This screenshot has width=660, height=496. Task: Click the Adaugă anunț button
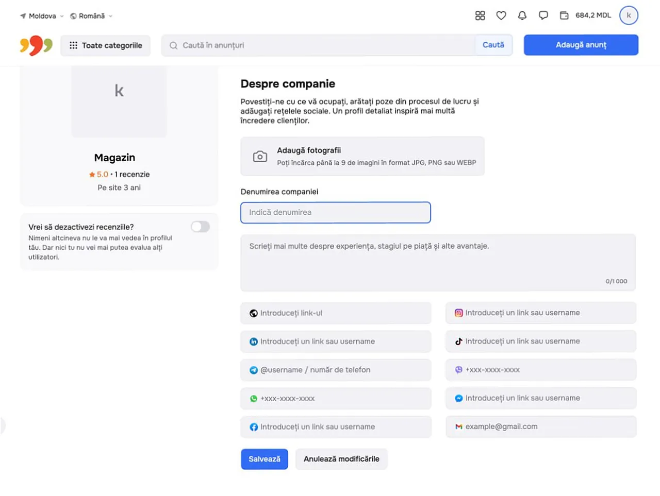coord(581,45)
